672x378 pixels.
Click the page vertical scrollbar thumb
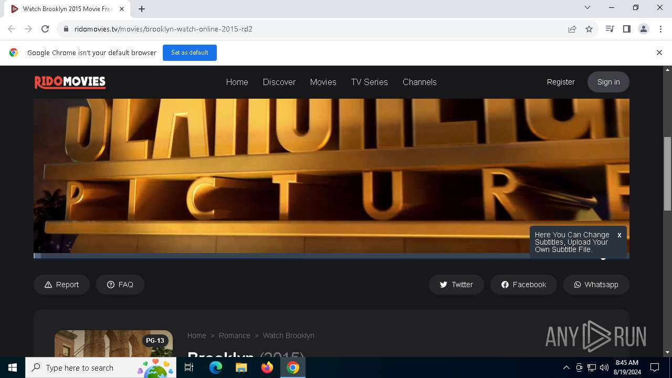668,173
